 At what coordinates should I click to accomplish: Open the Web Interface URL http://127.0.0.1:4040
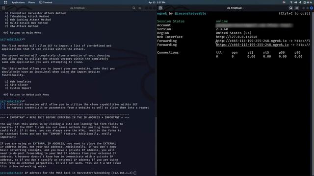coord(236,37)
